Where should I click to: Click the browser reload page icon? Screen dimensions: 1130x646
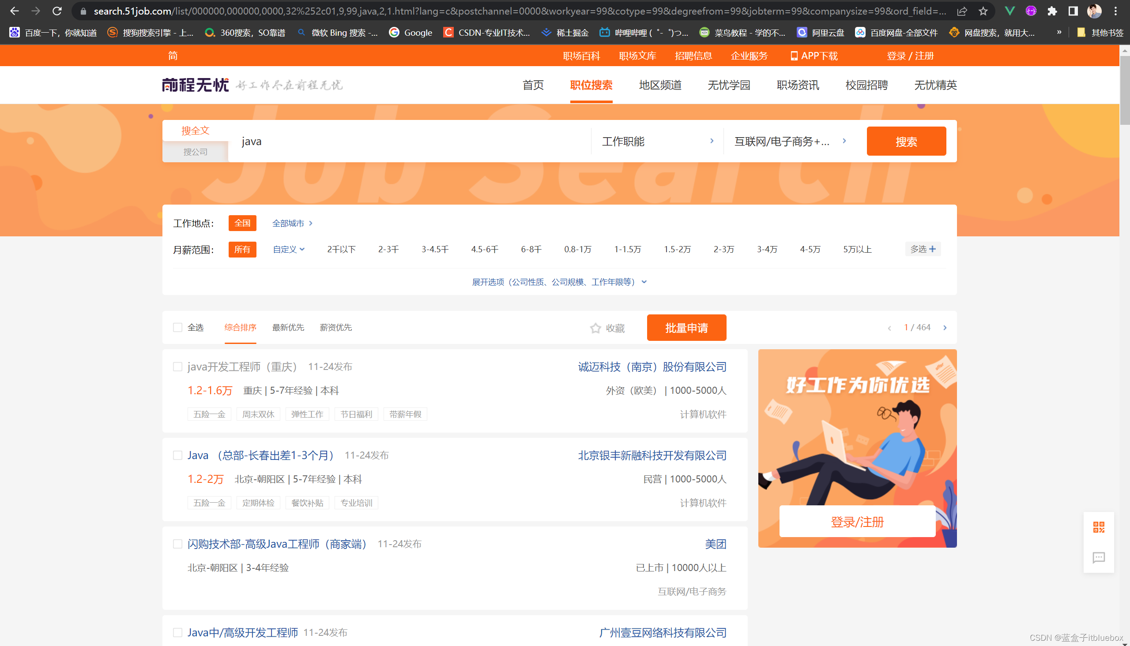point(57,11)
